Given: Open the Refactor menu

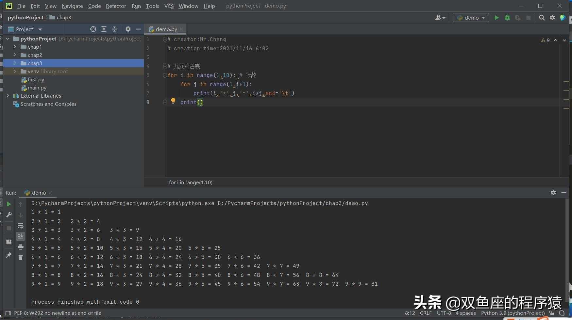Looking at the screenshot, I should [x=116, y=6].
